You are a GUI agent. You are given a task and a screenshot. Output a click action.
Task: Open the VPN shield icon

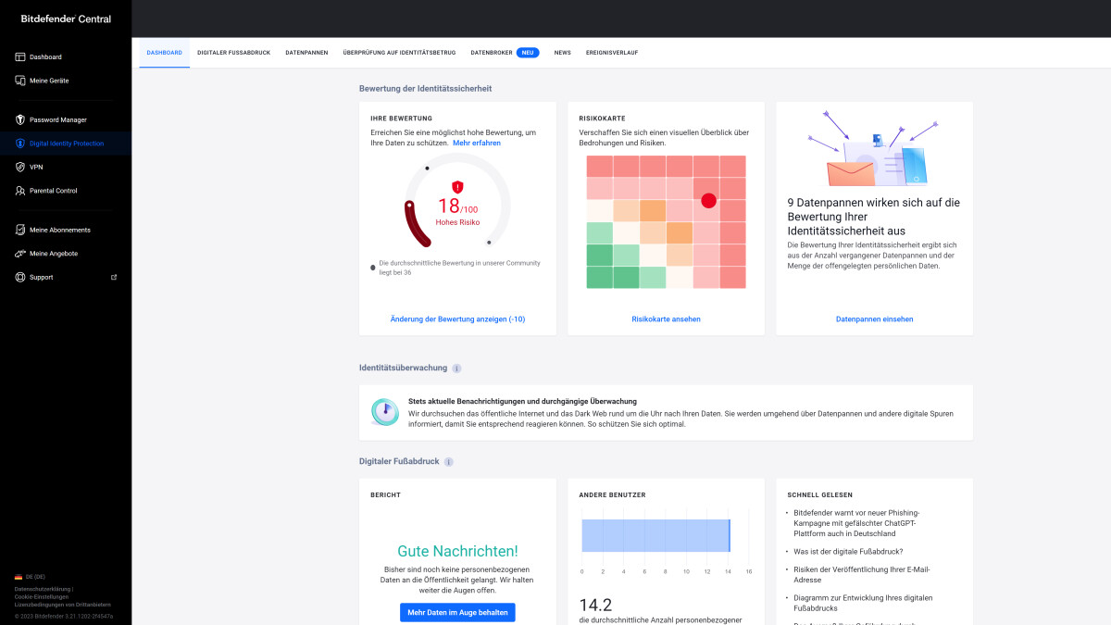pos(19,167)
